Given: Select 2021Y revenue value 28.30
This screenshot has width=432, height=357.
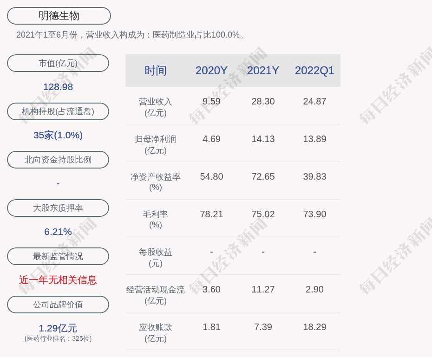Looking at the screenshot, I should 263,101.
